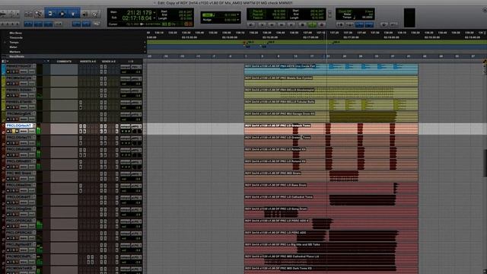487x274 pixels.
Task: Mute the Glockenspiel track
Action: coord(17,95)
